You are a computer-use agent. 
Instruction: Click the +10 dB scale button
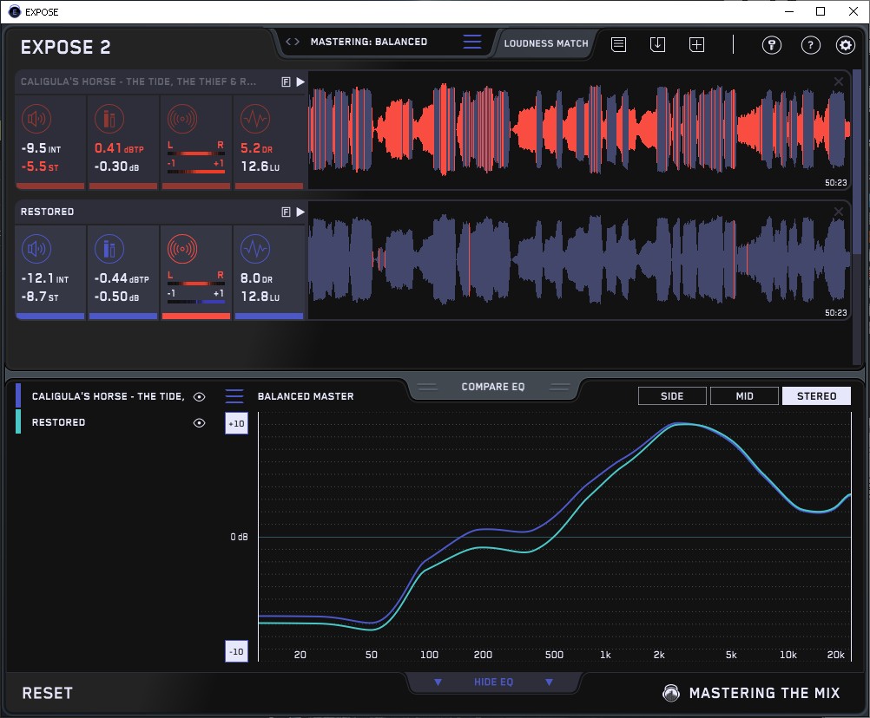[x=236, y=423]
